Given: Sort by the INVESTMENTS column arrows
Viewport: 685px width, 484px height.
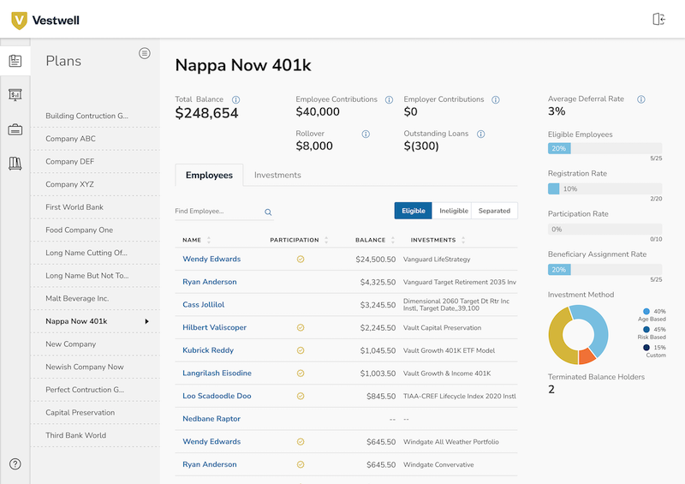Looking at the screenshot, I should coord(463,240).
